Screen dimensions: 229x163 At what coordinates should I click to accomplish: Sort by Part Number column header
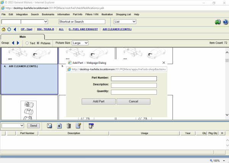(x=27, y=133)
